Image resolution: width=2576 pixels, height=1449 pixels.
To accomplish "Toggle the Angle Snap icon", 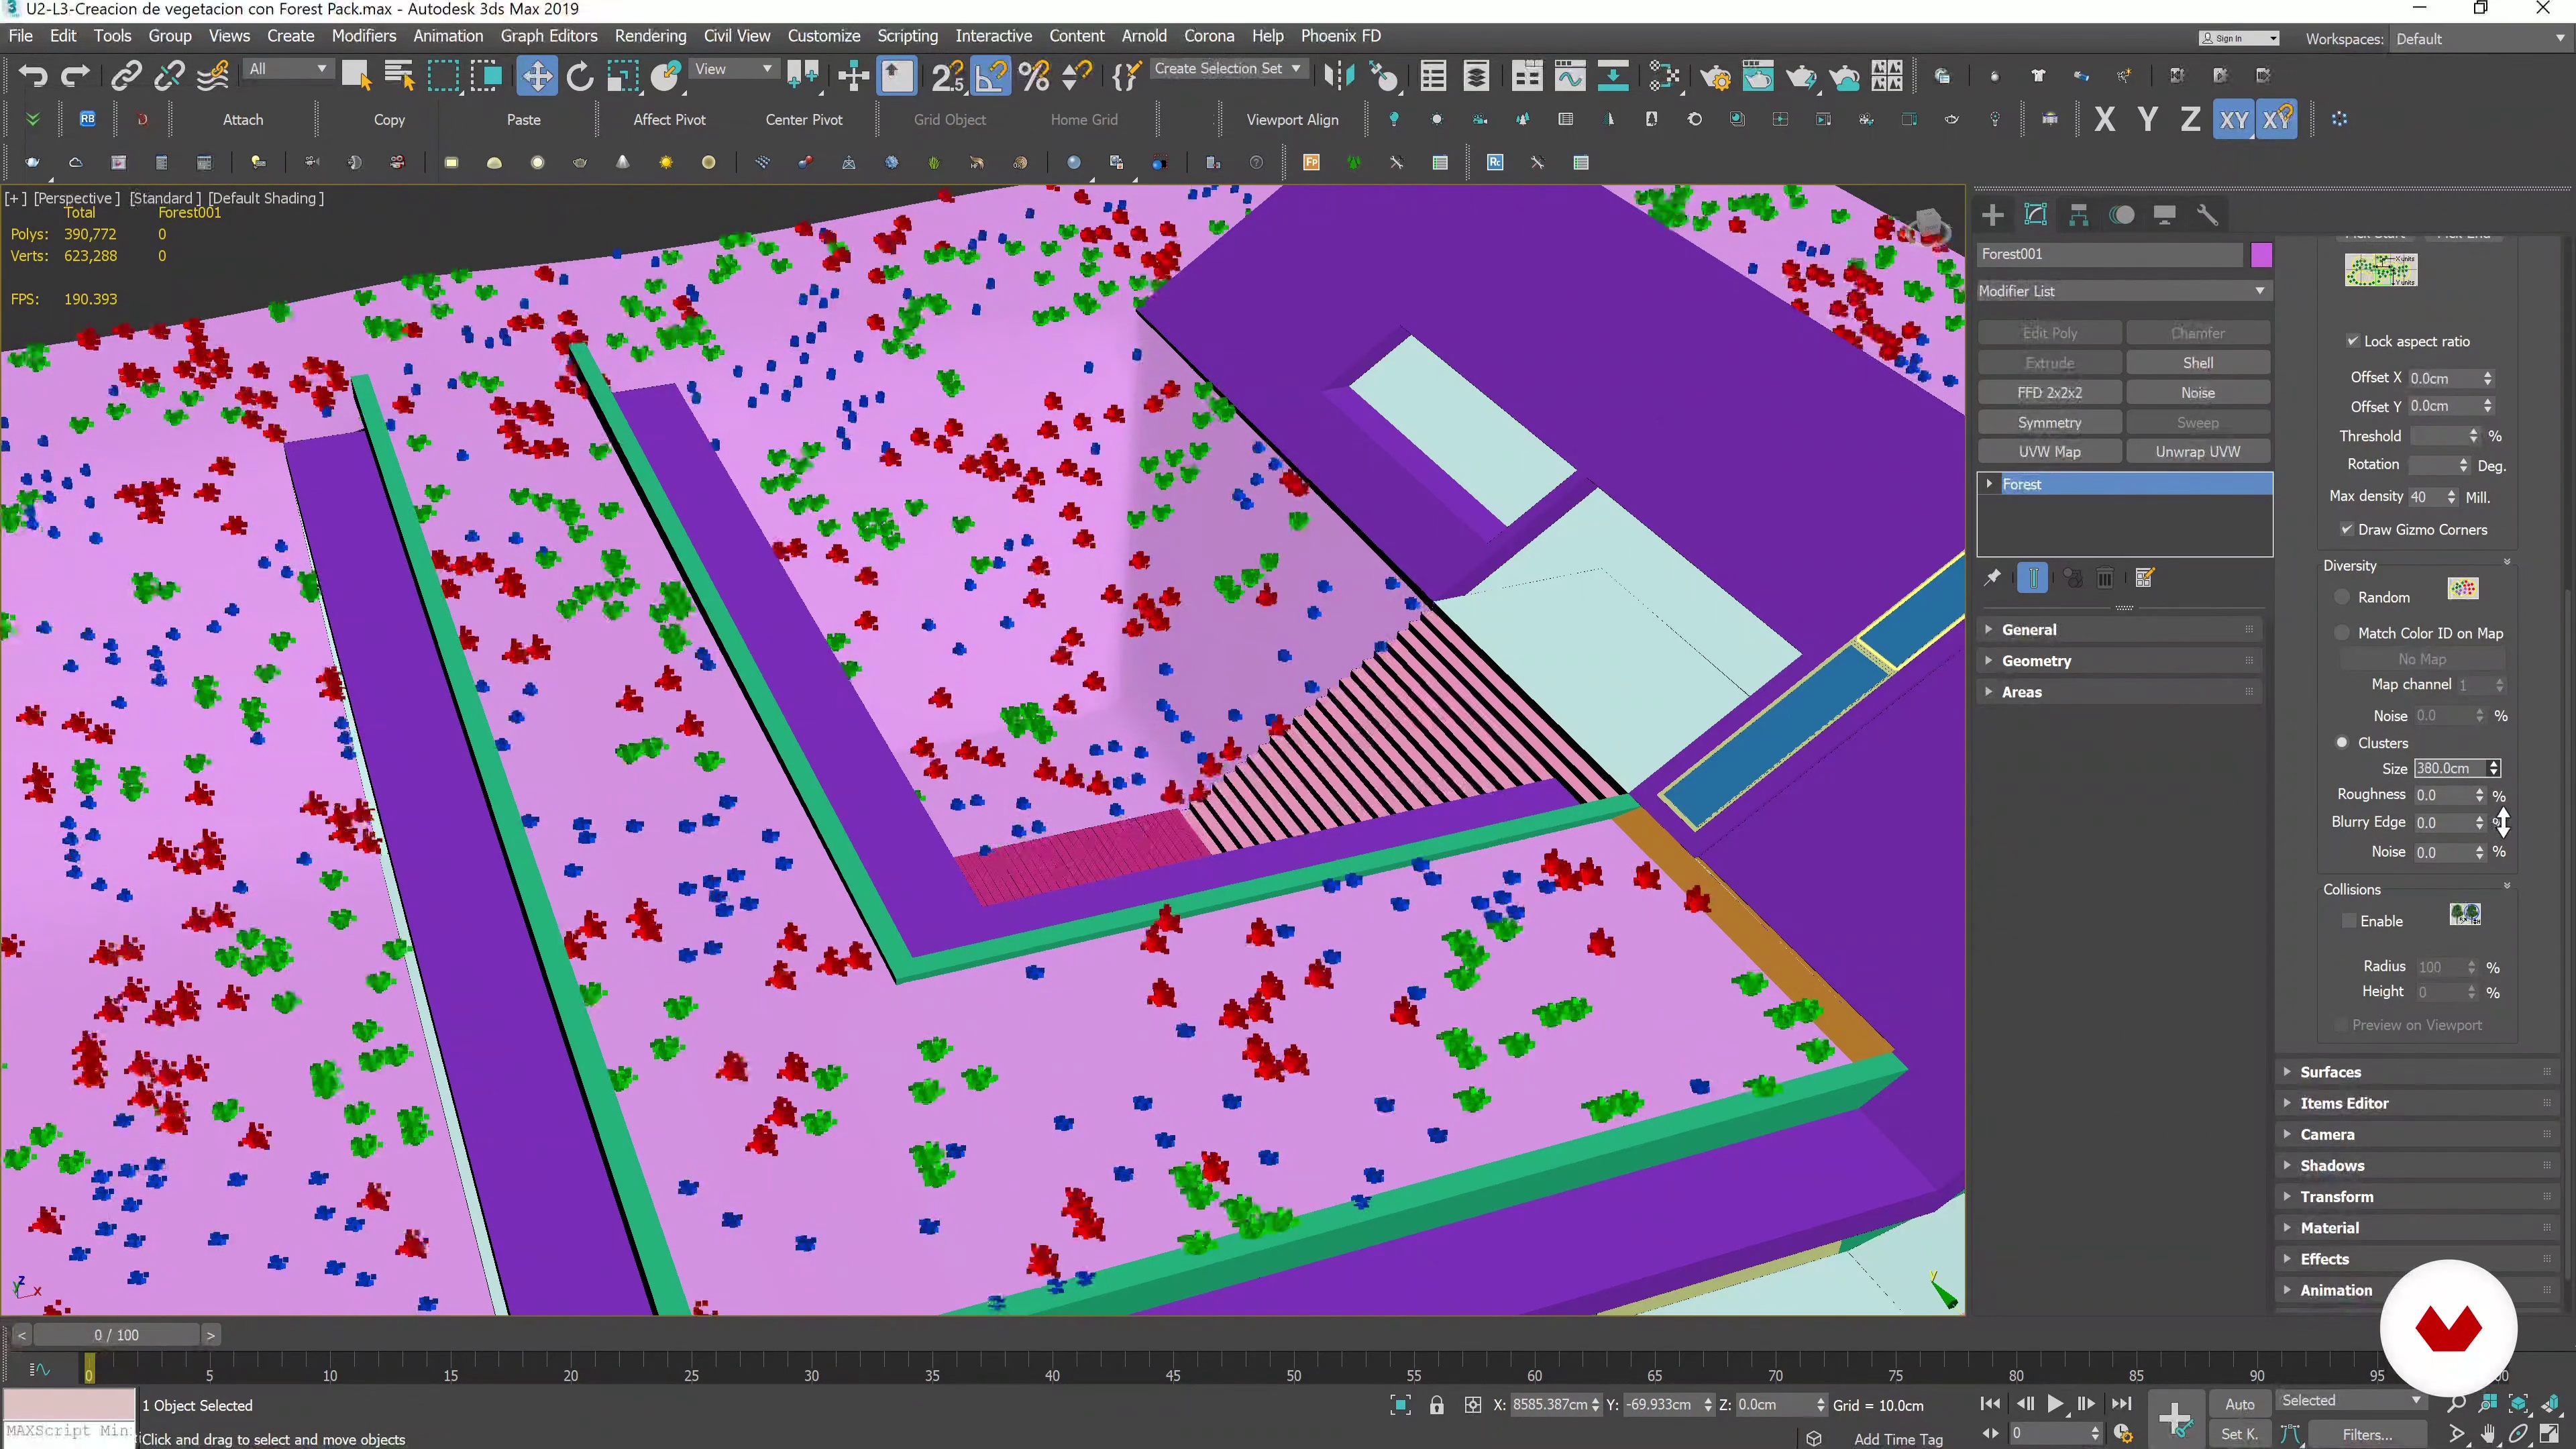I will point(991,76).
